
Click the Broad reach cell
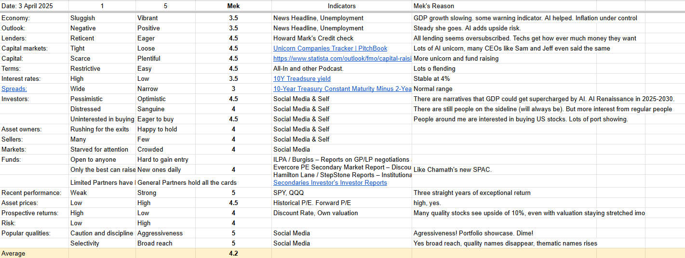click(165, 243)
